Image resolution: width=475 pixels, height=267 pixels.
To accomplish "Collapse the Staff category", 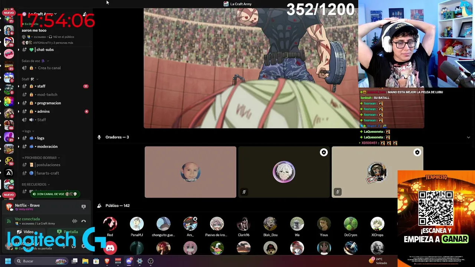I will (30, 79).
